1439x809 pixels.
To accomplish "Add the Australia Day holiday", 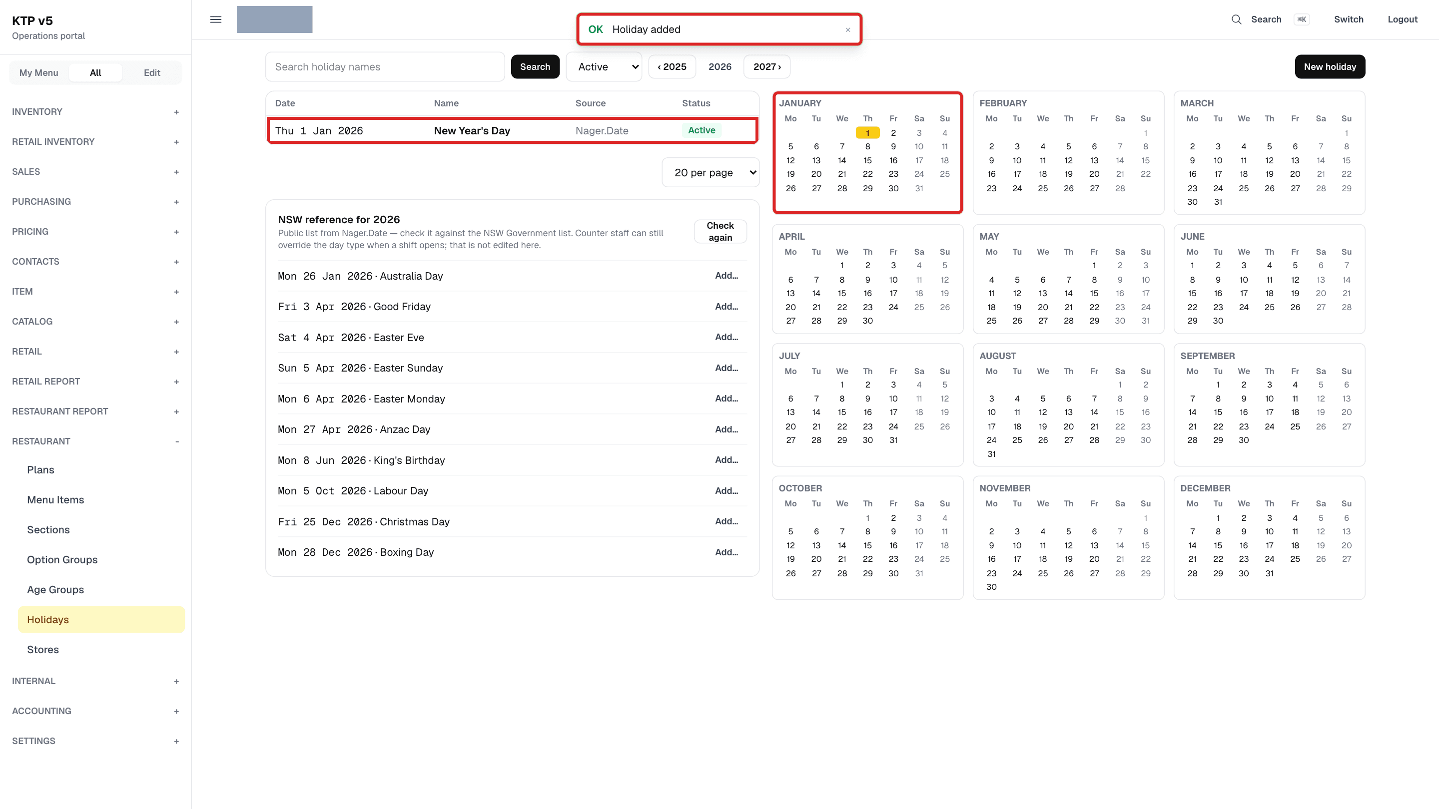I will (x=726, y=276).
